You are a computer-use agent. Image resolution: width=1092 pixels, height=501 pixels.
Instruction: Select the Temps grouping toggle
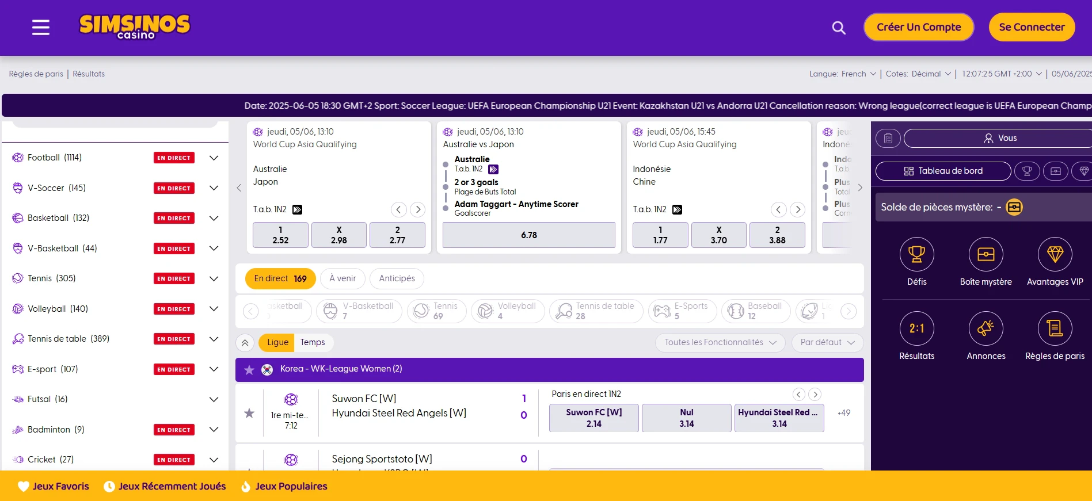click(x=313, y=342)
